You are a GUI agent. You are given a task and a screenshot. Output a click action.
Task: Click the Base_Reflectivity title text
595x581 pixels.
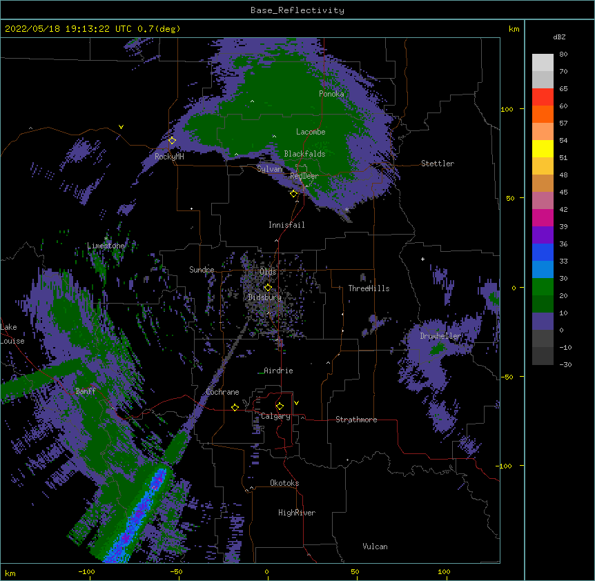tap(297, 10)
